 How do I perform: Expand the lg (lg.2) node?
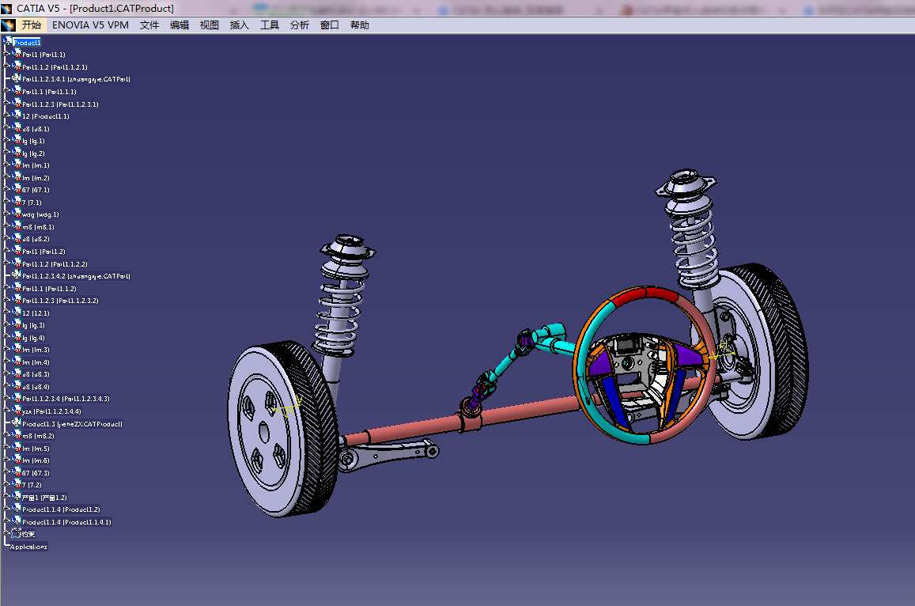coord(6,153)
